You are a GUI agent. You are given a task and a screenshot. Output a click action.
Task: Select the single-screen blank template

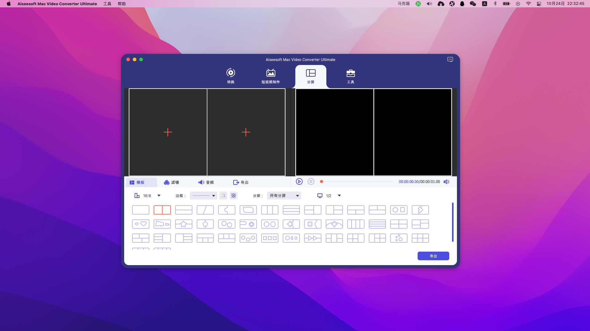141,210
